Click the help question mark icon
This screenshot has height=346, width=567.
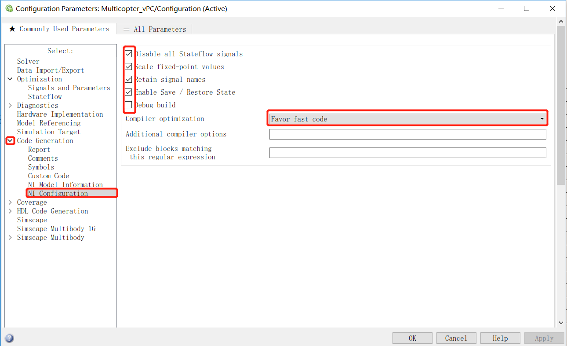coord(9,338)
